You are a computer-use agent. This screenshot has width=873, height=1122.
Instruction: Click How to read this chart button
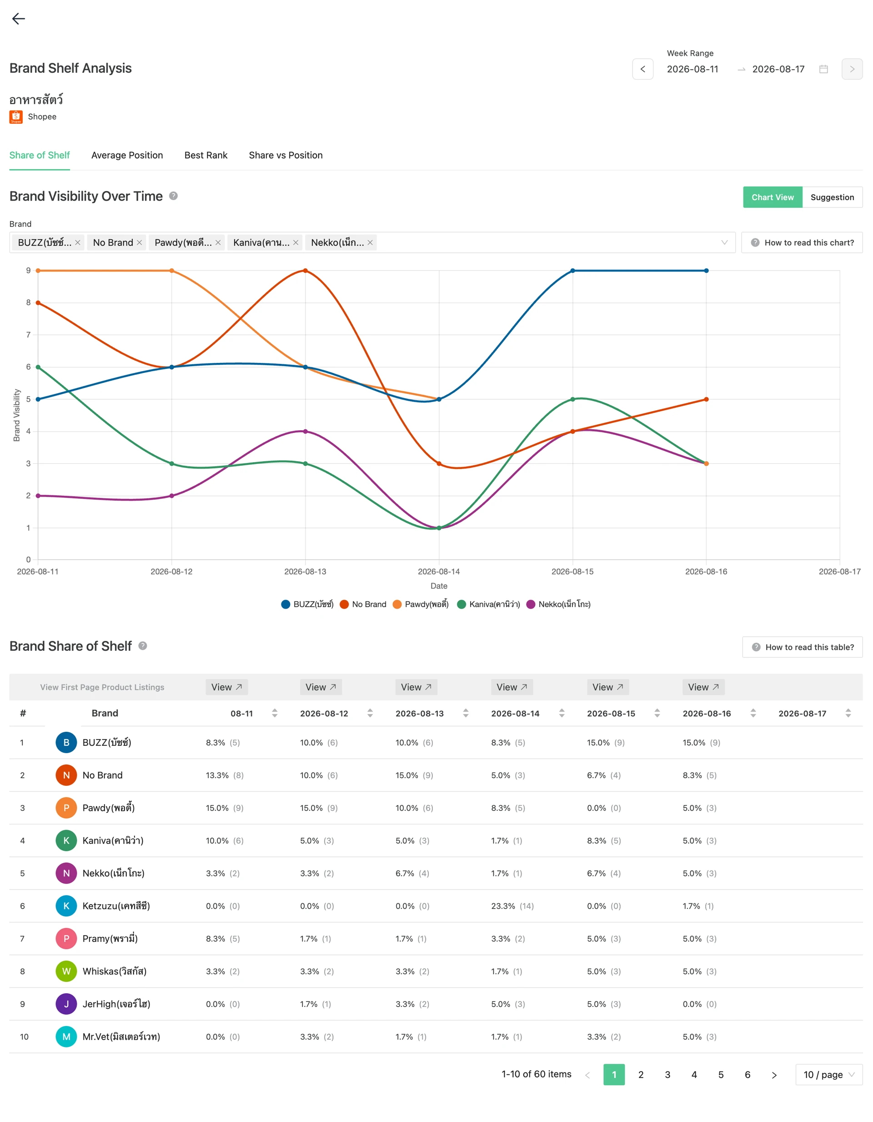(802, 242)
